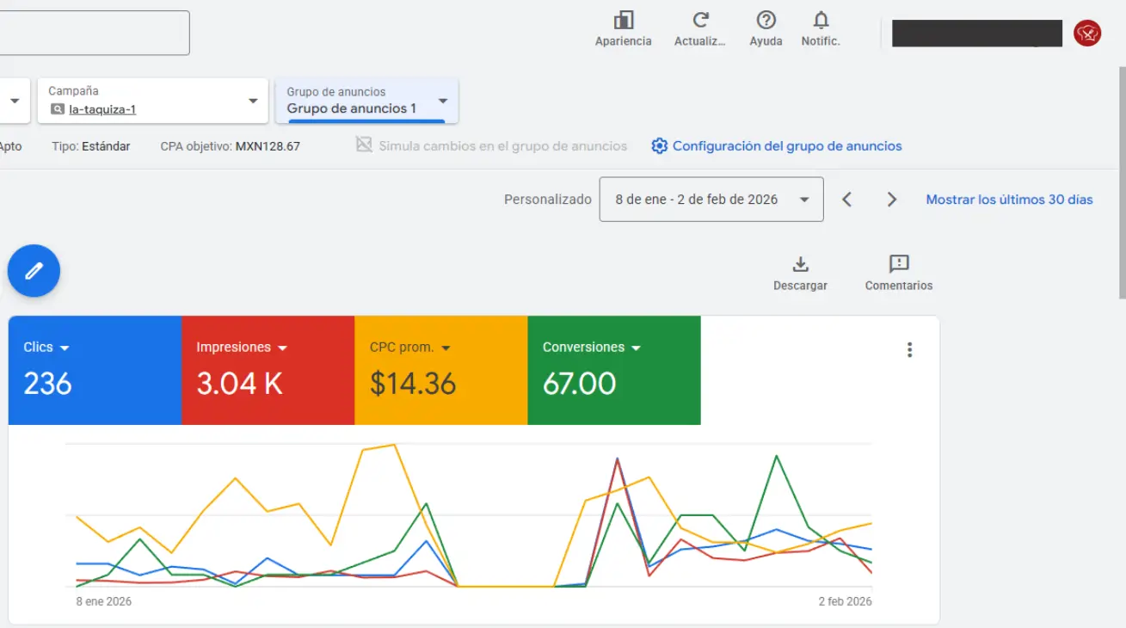This screenshot has width=1126, height=628.
Task: Click the account avatar in top right
Action: tap(1087, 34)
